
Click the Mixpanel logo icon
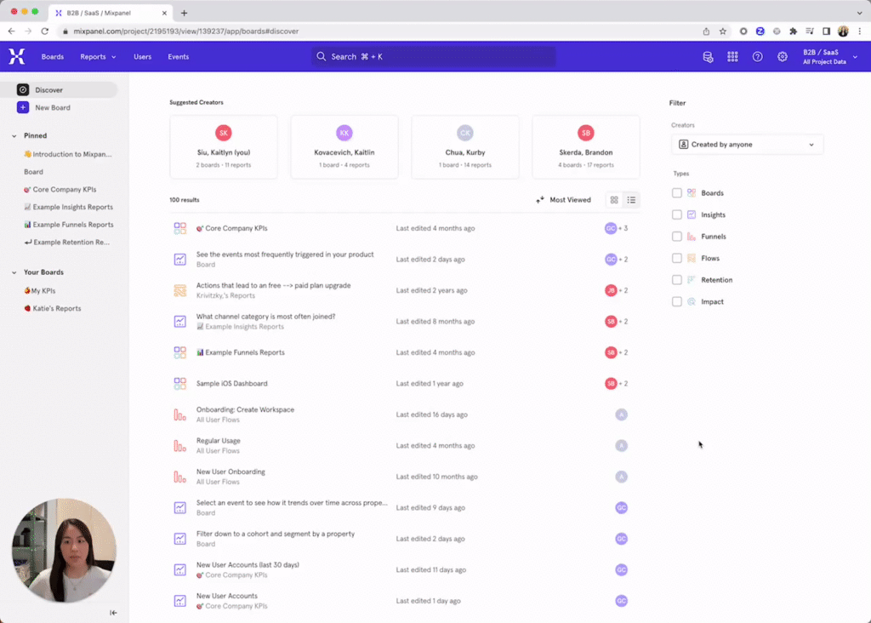pos(17,56)
